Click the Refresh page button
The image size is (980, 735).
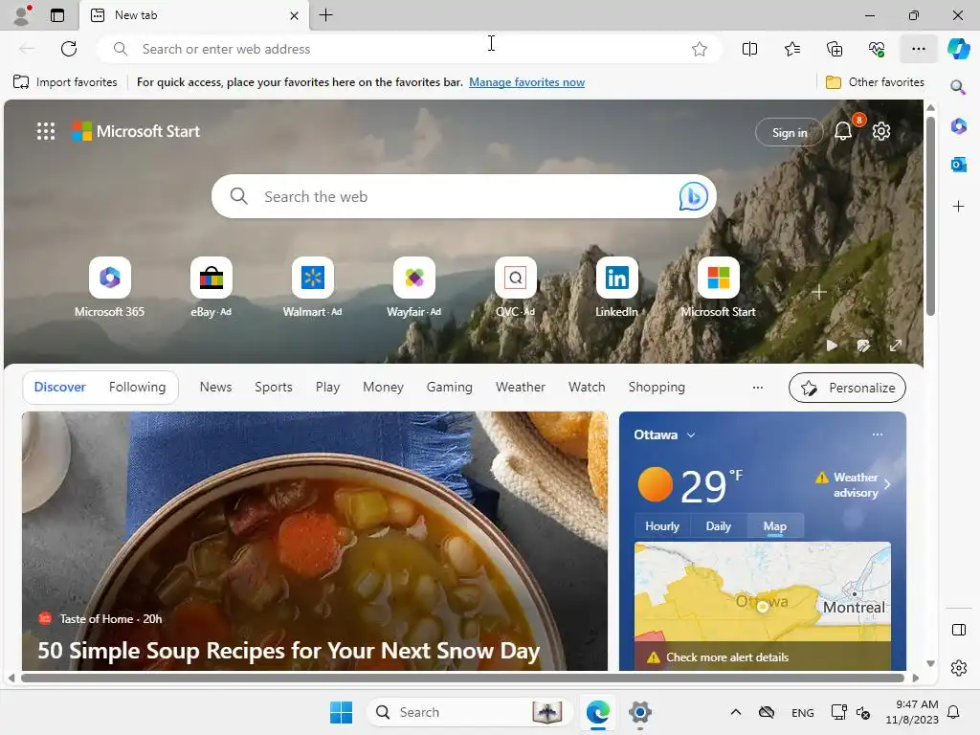point(69,49)
